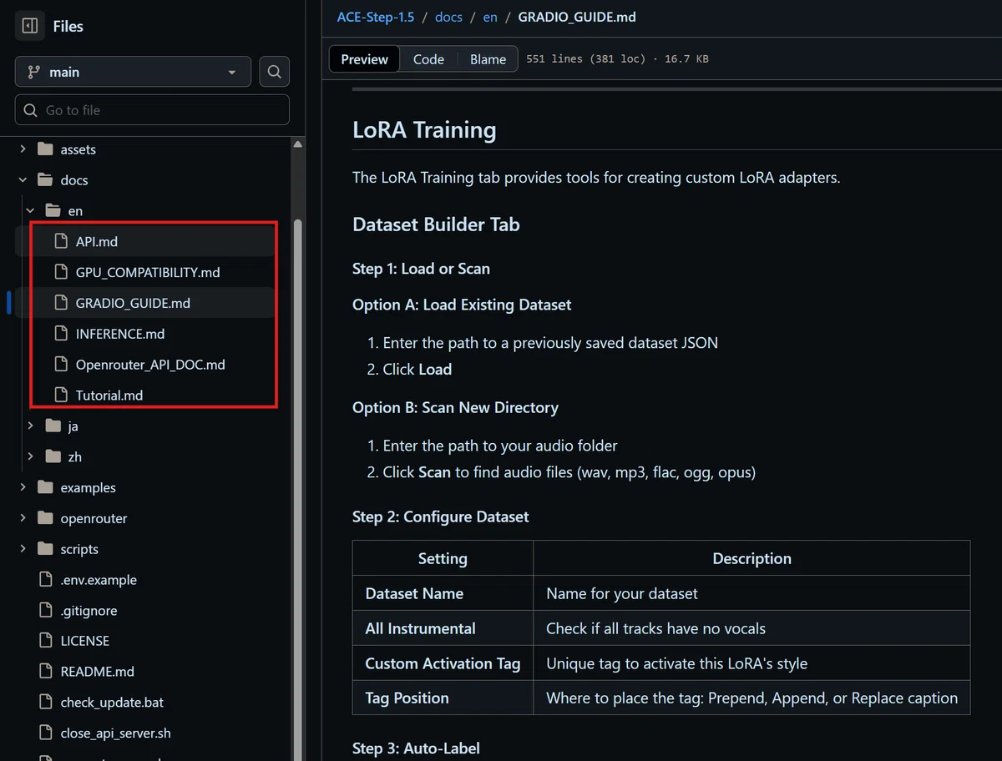Open close_api_server.sh in the file tree
The width and height of the screenshot is (1002, 761).
(115, 733)
